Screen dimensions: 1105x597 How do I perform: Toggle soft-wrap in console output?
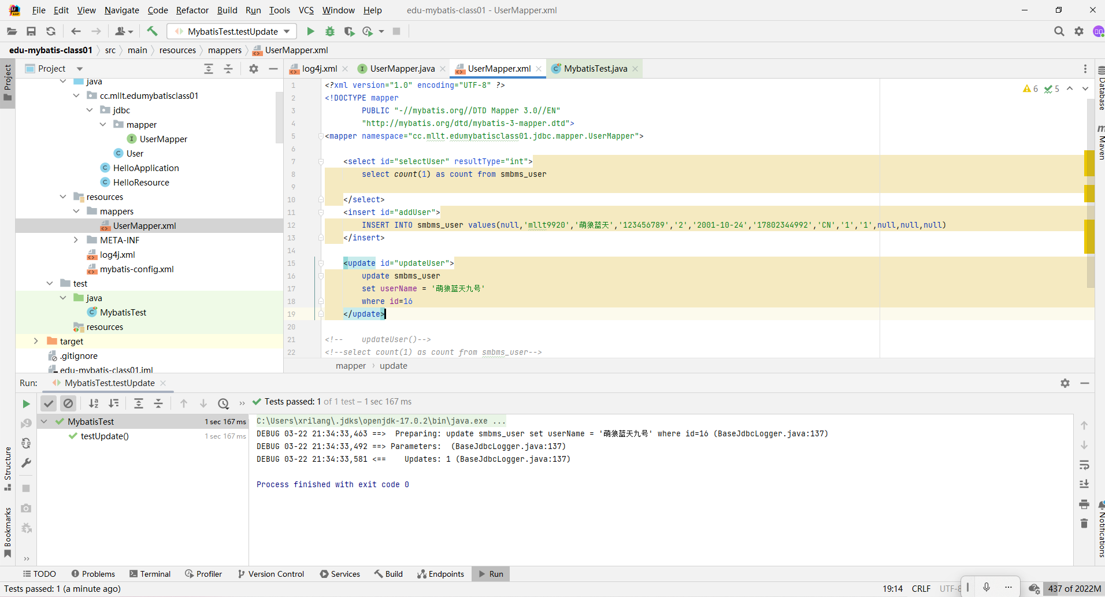click(1084, 465)
